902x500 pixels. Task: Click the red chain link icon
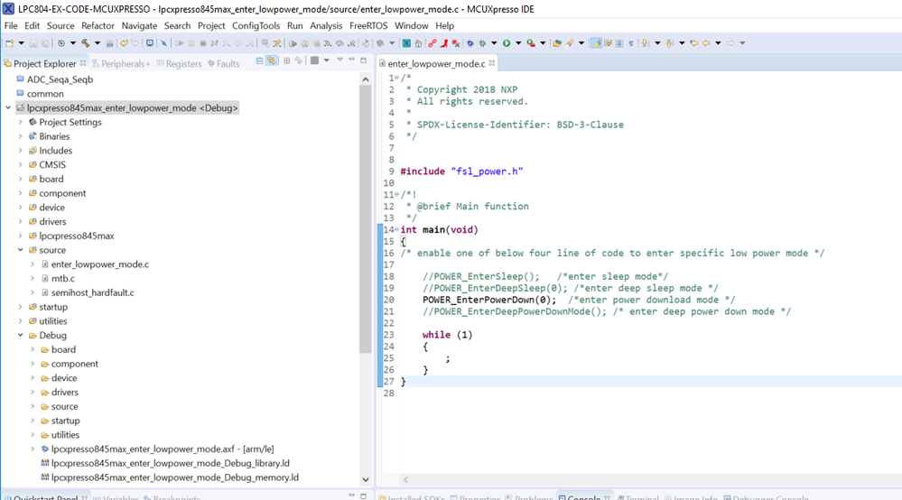[x=432, y=43]
